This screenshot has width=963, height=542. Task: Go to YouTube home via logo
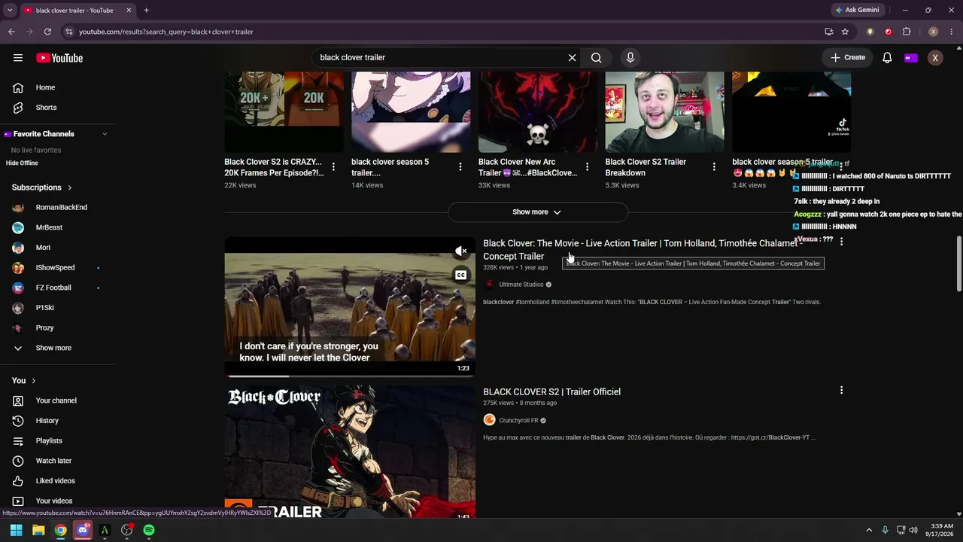point(59,58)
